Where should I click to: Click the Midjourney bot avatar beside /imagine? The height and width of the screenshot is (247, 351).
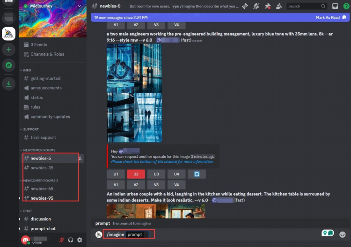(x=99, y=234)
